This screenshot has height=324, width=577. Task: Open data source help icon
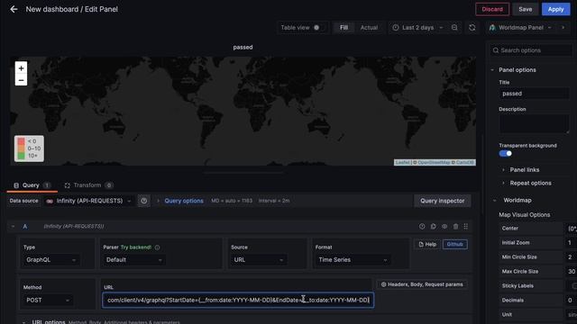coord(144,201)
